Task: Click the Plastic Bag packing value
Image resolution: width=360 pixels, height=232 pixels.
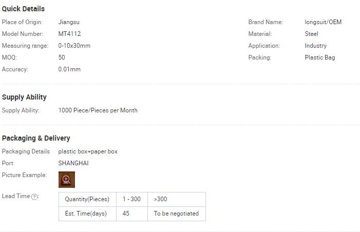Action: click(320, 57)
